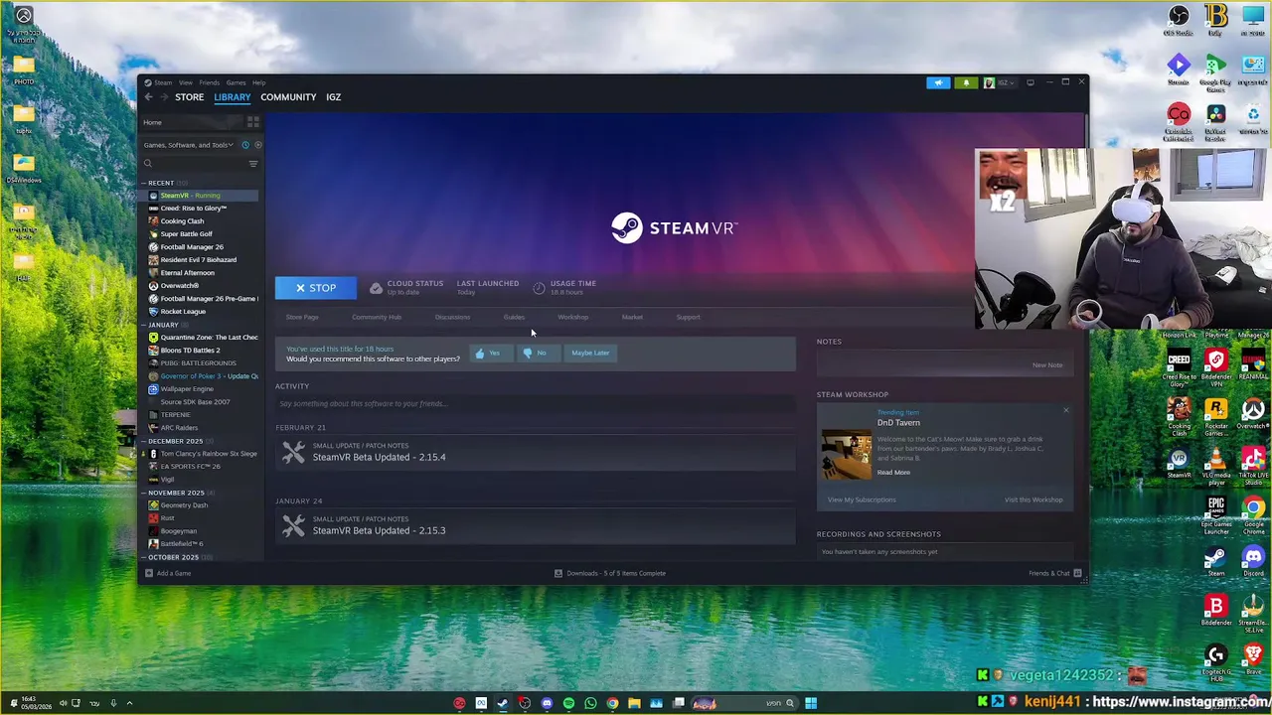Viewport: 1272px width, 715px height.
Task: Open Discord desktop shortcut
Action: click(x=1253, y=559)
